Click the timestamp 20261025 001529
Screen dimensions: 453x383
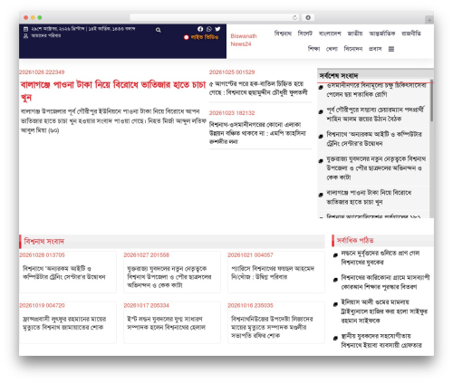pyautogui.click(x=232, y=72)
